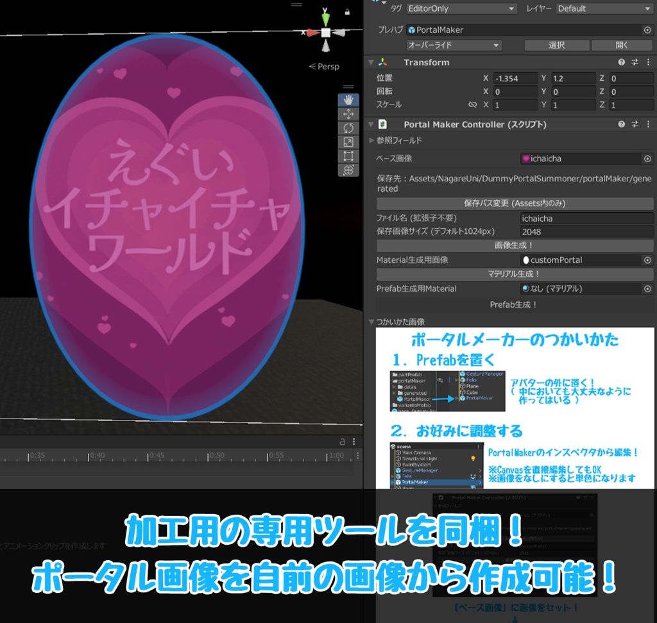Click the 位置 X value field
The height and width of the screenshot is (623, 657).
(515, 78)
